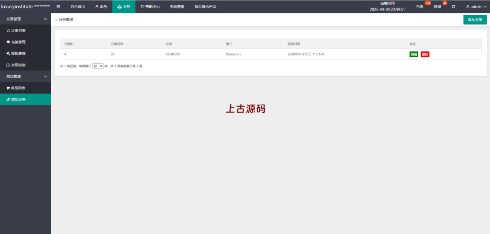The image size is (490, 234).
Task: Click the 分类名称 column header
Action: pos(117,44)
